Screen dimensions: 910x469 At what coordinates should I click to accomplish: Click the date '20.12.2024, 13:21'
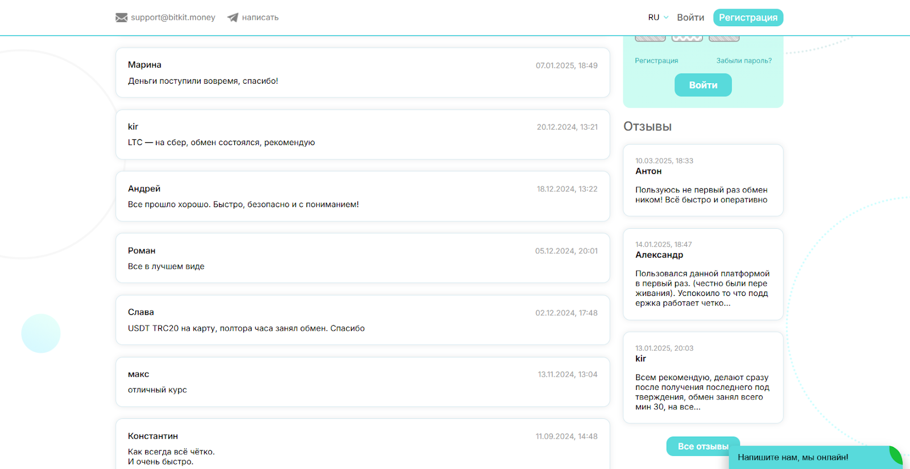(x=567, y=127)
